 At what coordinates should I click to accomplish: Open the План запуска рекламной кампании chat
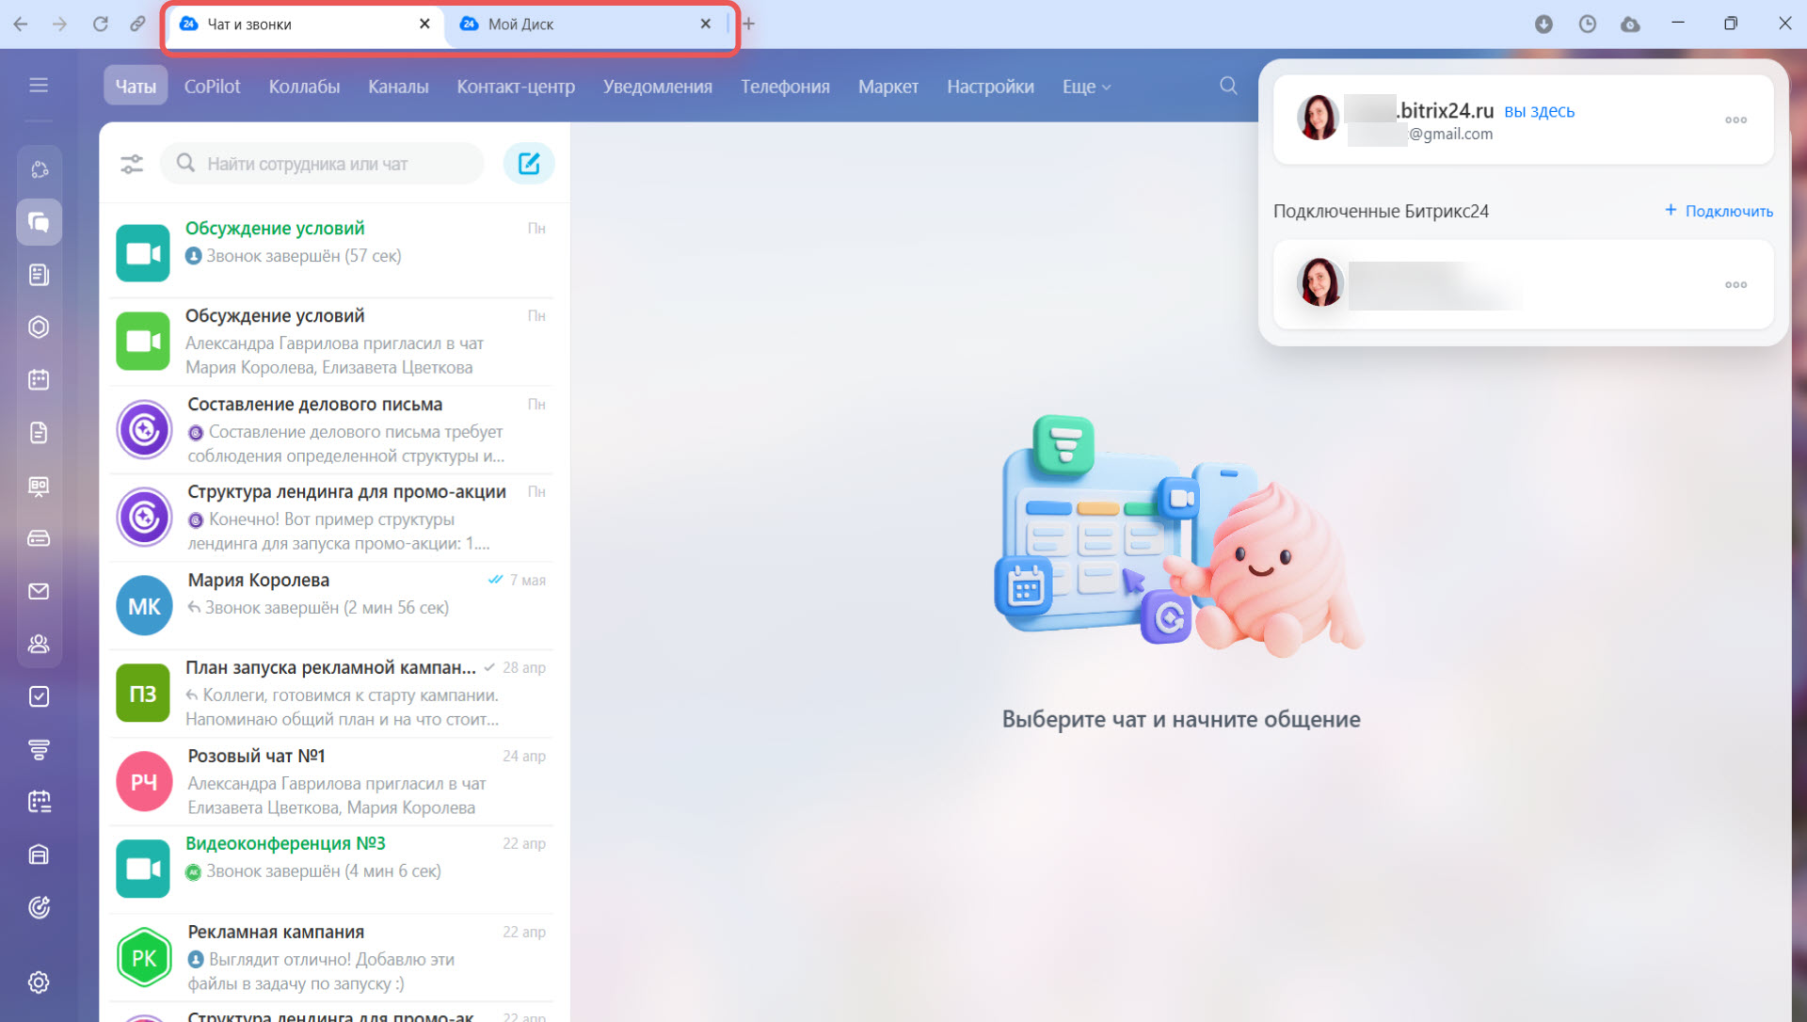coord(331,693)
